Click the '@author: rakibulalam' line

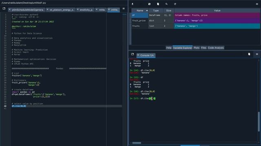tap(24, 26)
